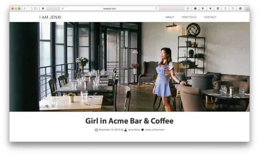Click the new tab plus button
Image resolution: width=259 pixels, height=155 pixels.
click(248, 10)
